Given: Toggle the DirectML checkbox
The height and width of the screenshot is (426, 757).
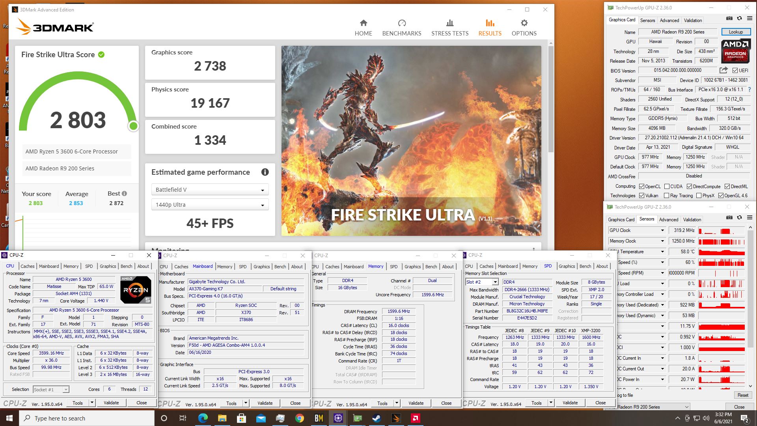Looking at the screenshot, I should tap(727, 187).
